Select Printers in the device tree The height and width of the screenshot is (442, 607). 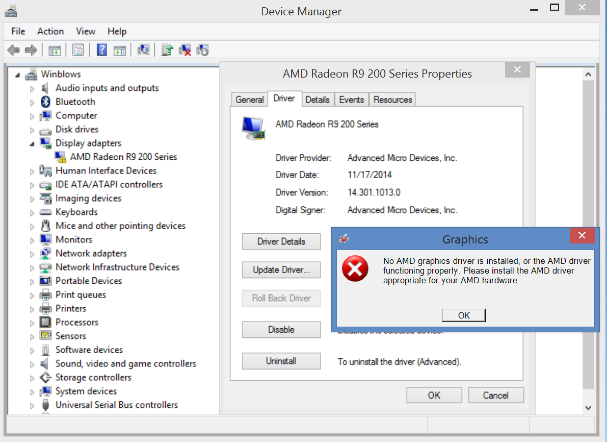(71, 309)
